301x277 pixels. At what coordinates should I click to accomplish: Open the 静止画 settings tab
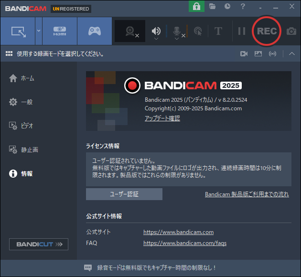pos(23,149)
